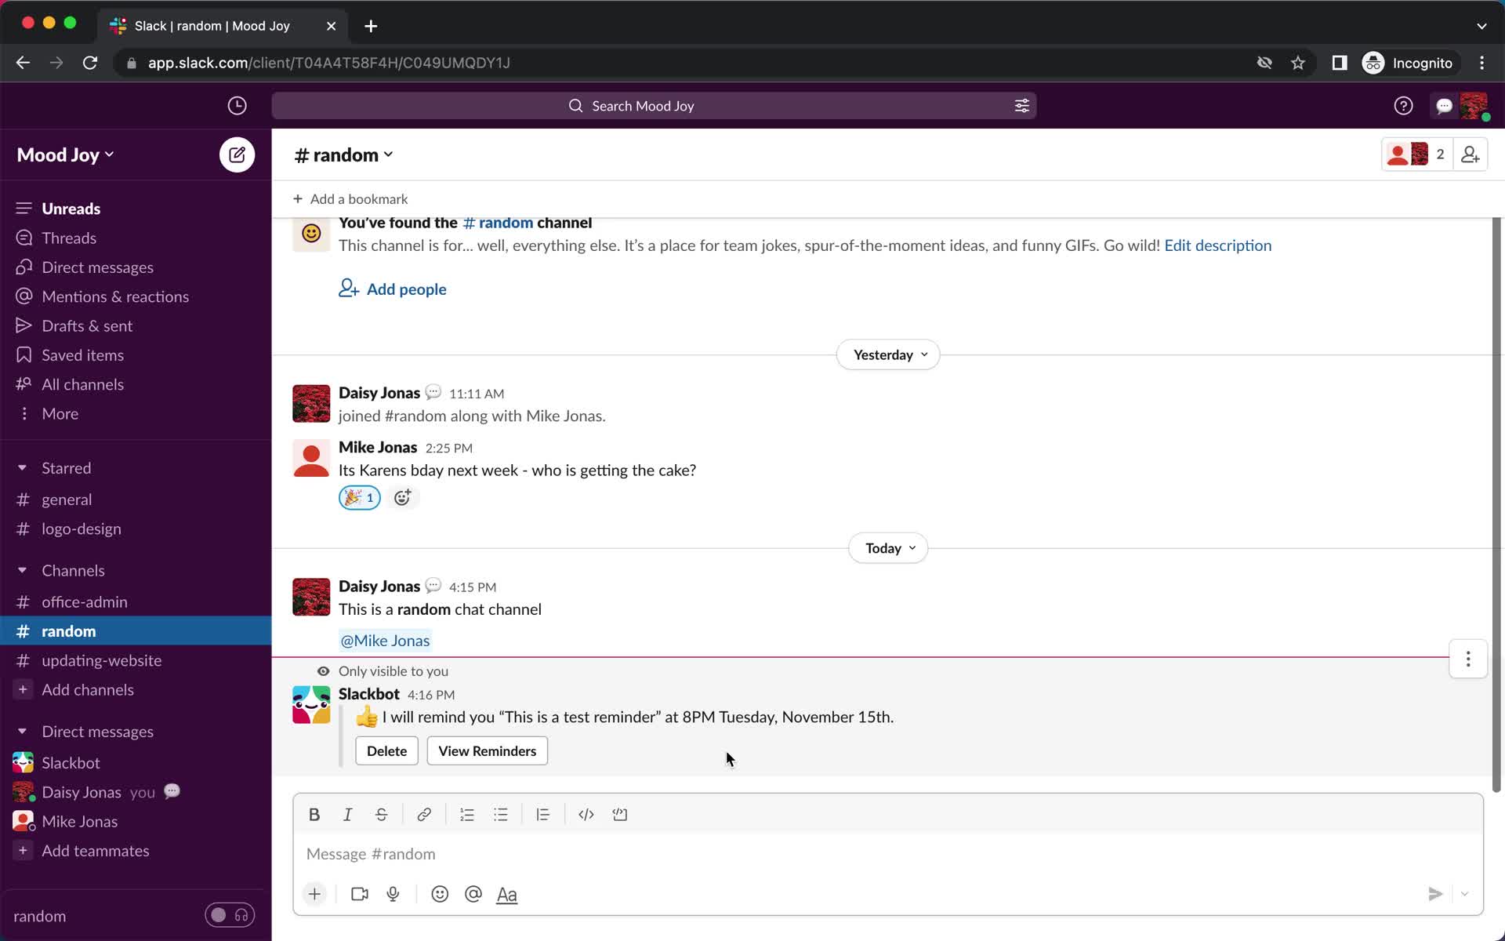Click the code block icon

(x=618, y=813)
